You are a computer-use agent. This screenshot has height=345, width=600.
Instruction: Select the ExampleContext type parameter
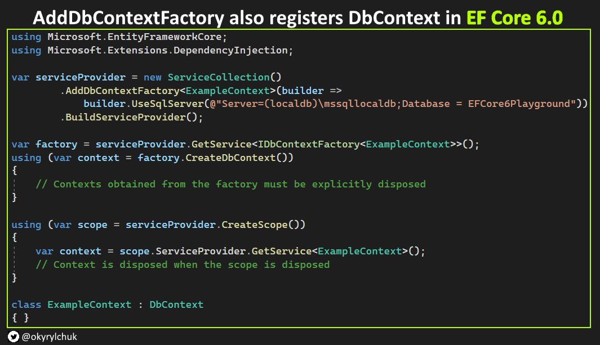point(228,90)
